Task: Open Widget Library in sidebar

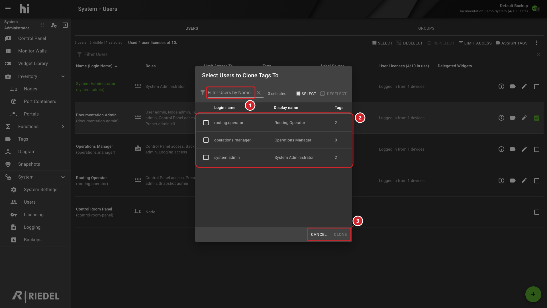Action: [36, 64]
